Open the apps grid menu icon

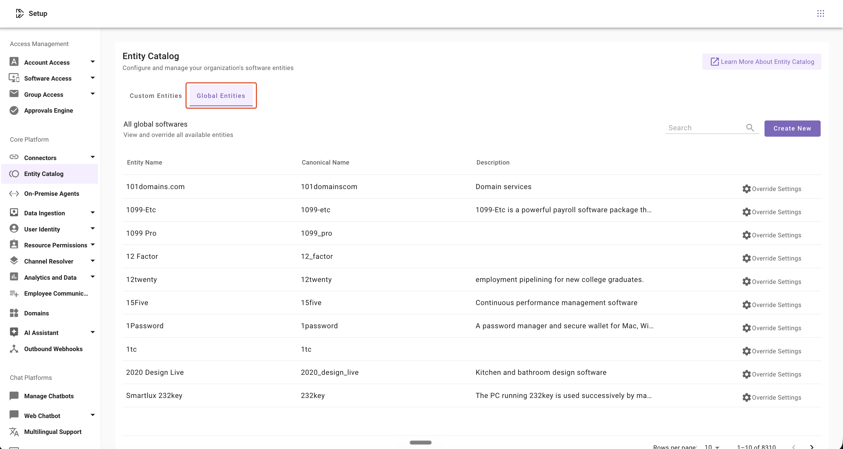820,13
